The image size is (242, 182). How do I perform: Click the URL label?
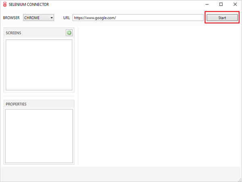[x=67, y=18]
